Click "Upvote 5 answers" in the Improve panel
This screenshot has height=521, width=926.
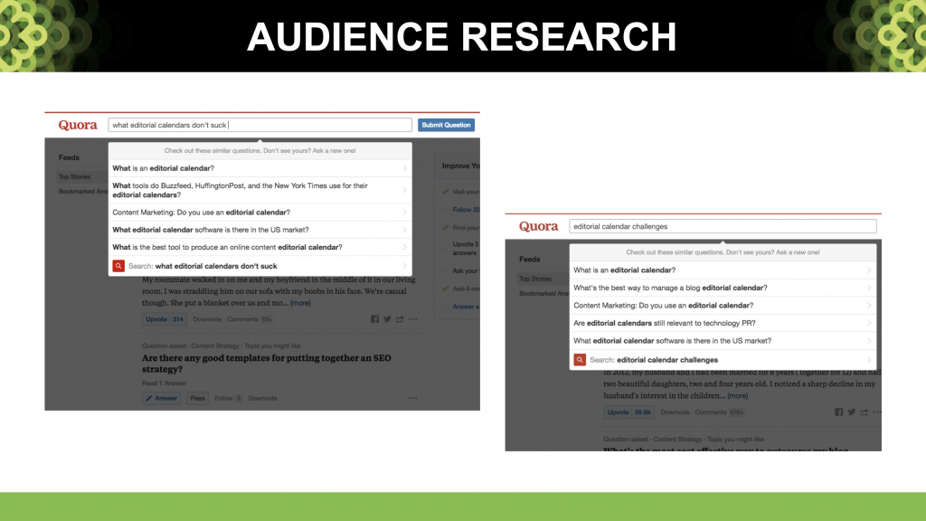466,248
